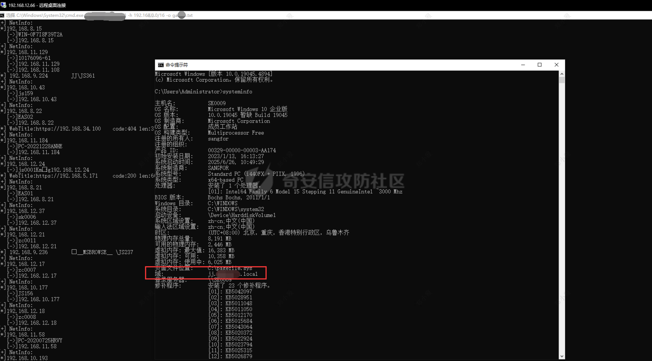Open the 命令提示符 window's system menu icon
Screen dimensions: 652x361
click(x=161, y=65)
